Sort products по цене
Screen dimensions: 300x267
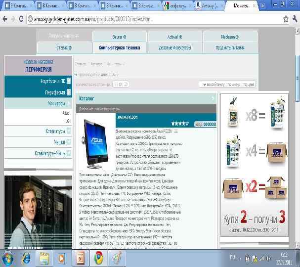pos(249,85)
